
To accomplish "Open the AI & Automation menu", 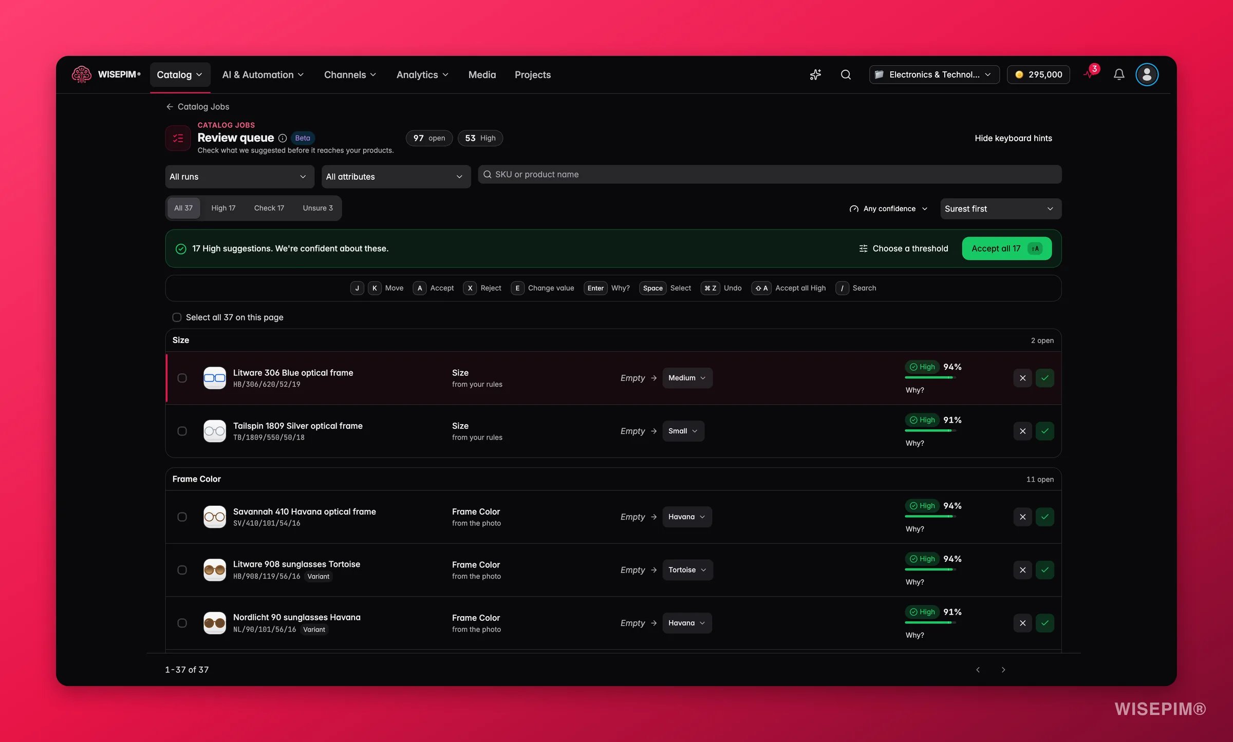I will point(263,74).
